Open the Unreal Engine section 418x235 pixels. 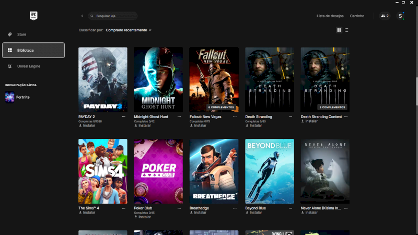(28, 66)
